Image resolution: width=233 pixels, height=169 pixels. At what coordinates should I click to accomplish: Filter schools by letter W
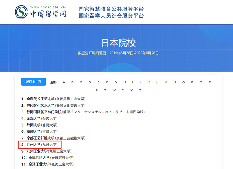tap(114, 90)
